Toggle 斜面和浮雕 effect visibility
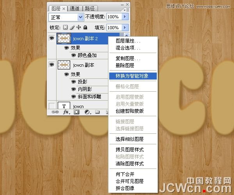 point(73,97)
